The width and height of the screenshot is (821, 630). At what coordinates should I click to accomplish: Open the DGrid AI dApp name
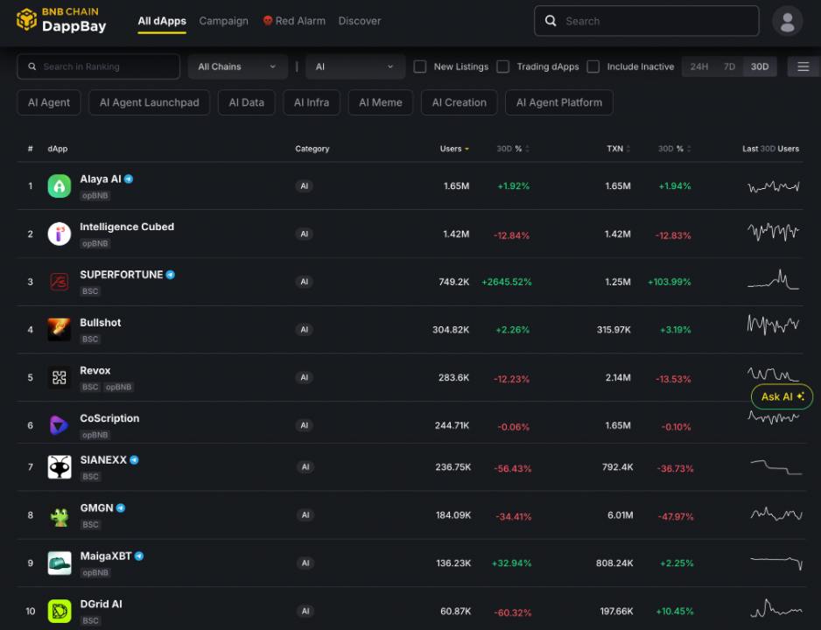pos(101,604)
